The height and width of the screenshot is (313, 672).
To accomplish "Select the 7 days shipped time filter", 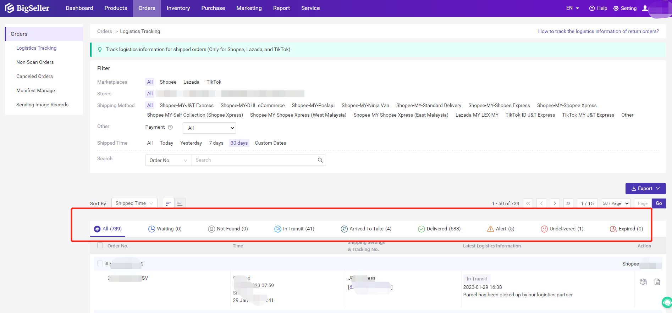I will coord(216,143).
